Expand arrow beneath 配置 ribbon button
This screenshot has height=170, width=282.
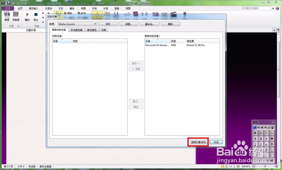7,23
